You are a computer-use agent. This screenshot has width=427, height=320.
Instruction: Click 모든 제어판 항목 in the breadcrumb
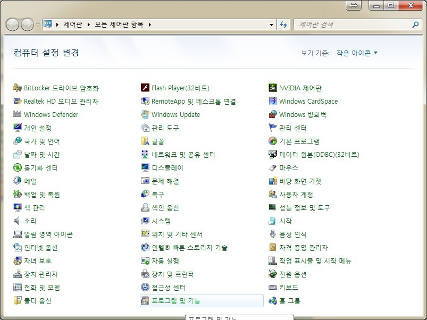tap(119, 24)
